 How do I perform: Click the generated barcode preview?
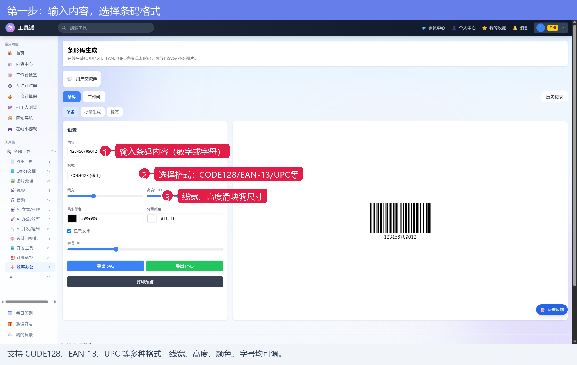400,221
